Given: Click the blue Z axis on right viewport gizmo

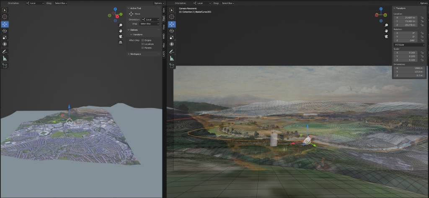Looking at the screenshot, I should 381,9.
